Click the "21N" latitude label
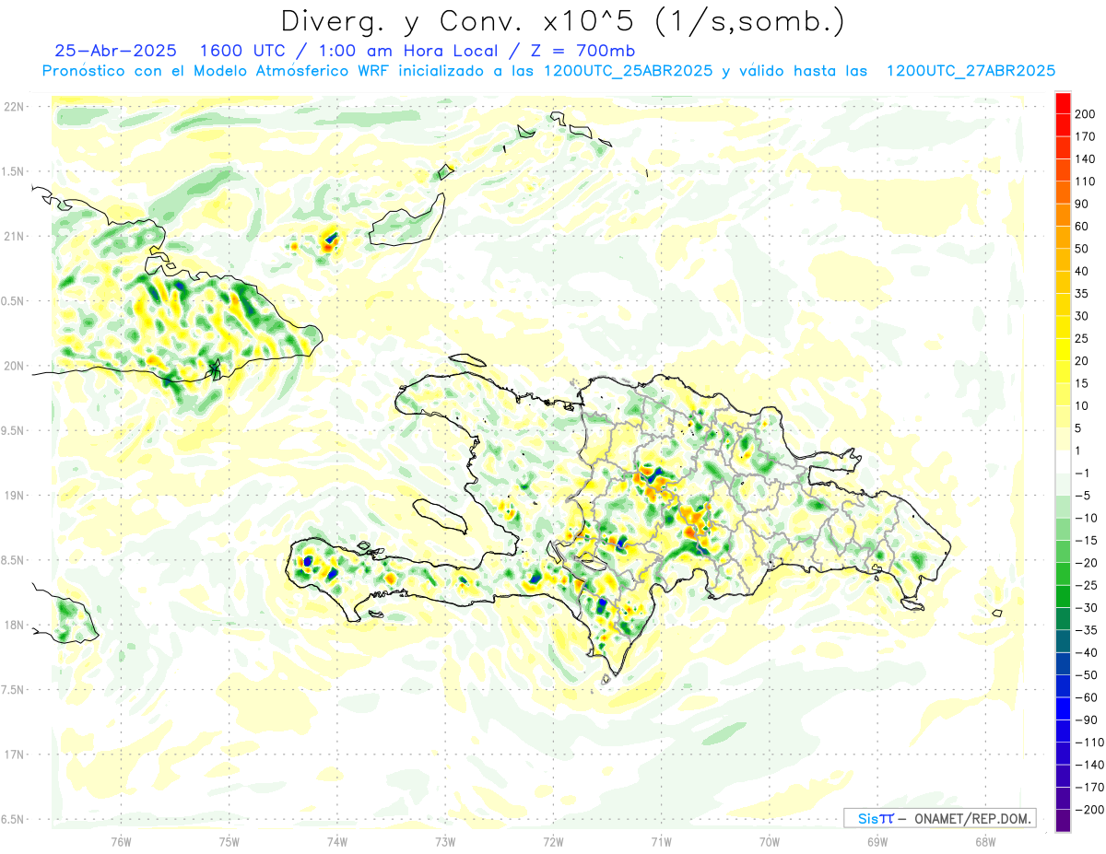The image size is (1106, 854). tap(14, 237)
